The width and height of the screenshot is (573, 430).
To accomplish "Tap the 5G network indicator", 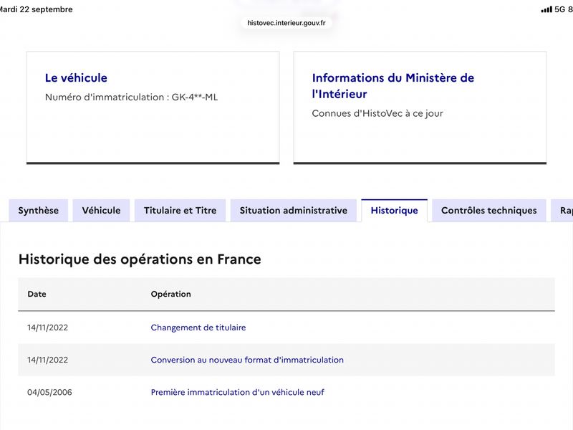I will pyautogui.click(x=560, y=9).
